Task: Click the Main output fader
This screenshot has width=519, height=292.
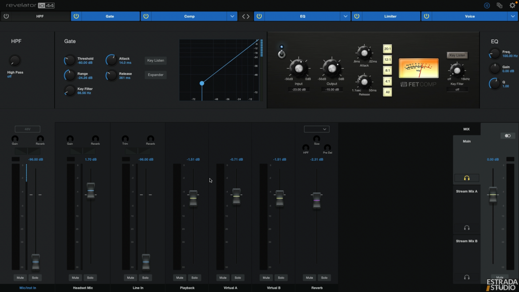Action: [493, 195]
